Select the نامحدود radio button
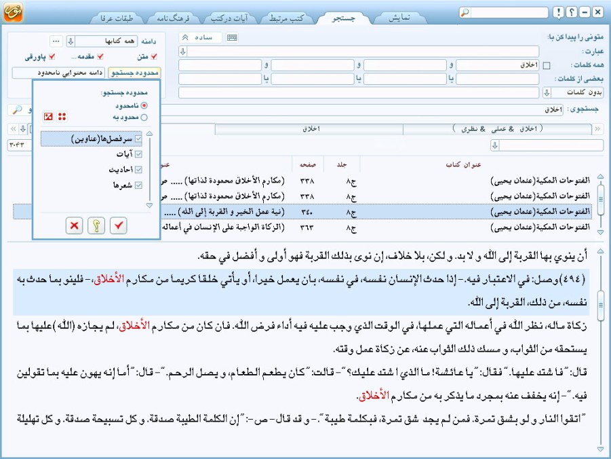611x459 pixels. (144, 105)
